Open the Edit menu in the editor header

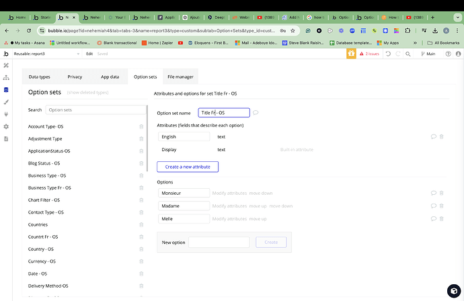pos(89,54)
